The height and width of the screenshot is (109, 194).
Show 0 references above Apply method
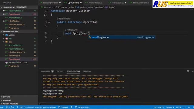pos(72,30)
